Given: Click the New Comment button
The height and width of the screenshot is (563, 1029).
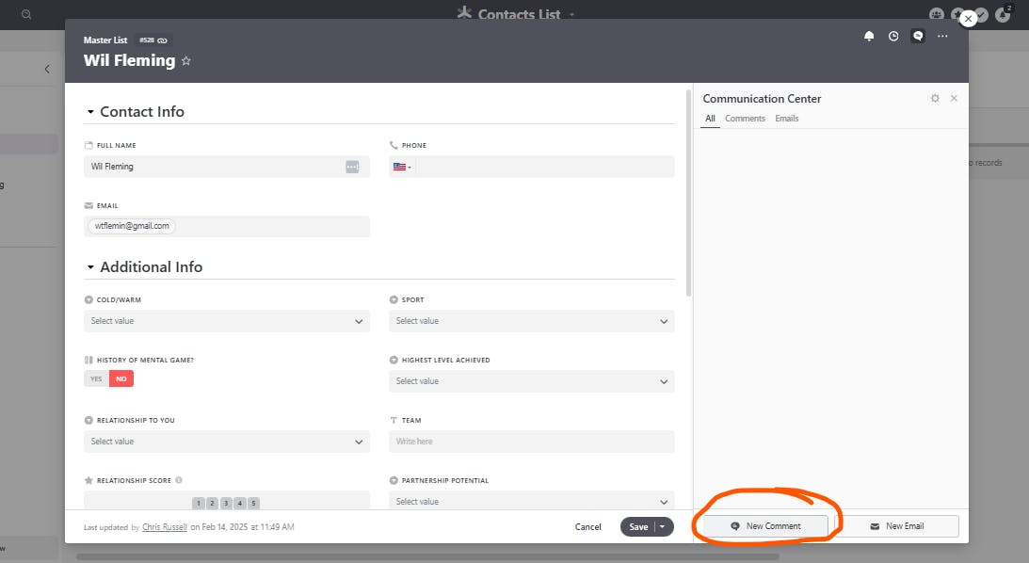Looking at the screenshot, I should [x=765, y=526].
